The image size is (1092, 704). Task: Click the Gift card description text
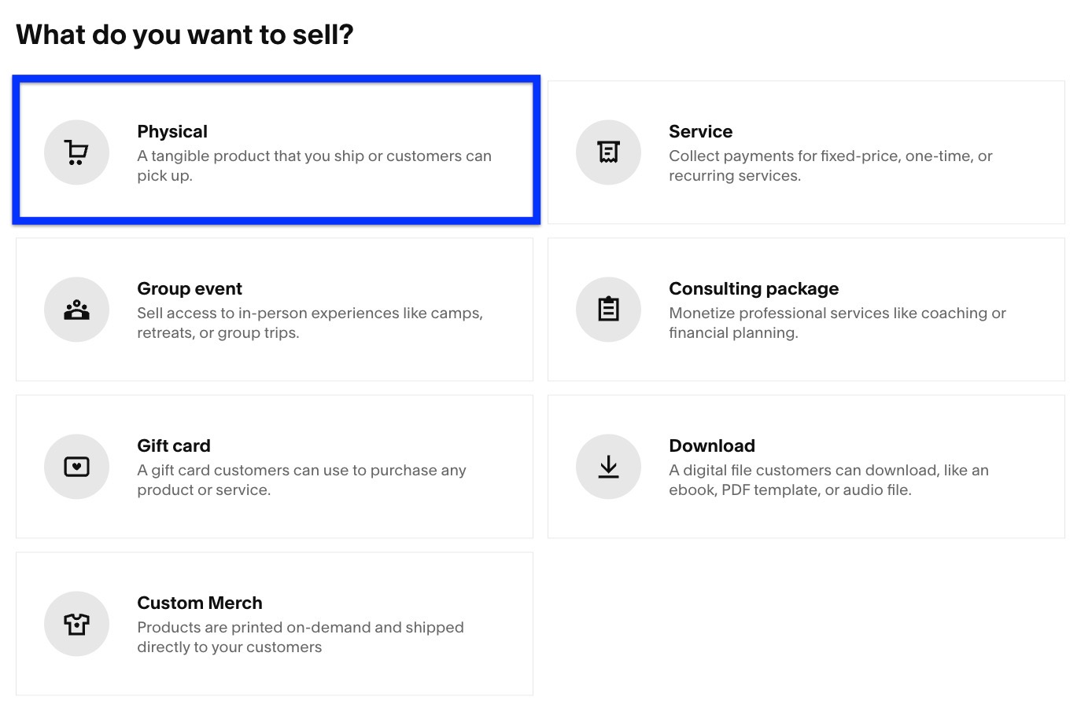pos(301,479)
